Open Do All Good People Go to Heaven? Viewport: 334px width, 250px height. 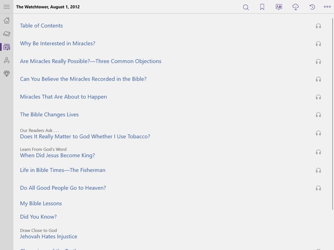coord(63,188)
